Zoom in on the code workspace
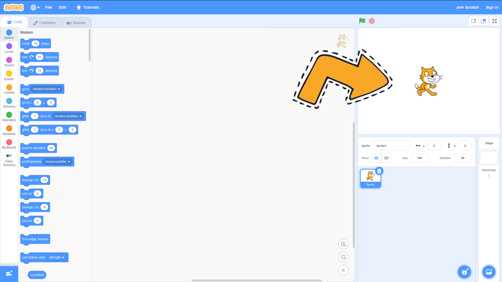502x282 pixels. pyautogui.click(x=343, y=244)
